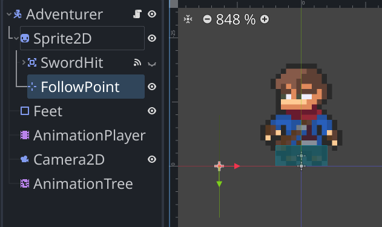Click the green Y-axis move arrow

219,184
